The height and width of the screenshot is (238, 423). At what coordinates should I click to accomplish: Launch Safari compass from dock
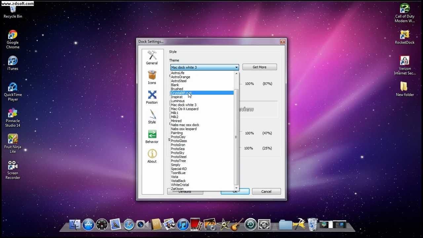[x=129, y=225]
